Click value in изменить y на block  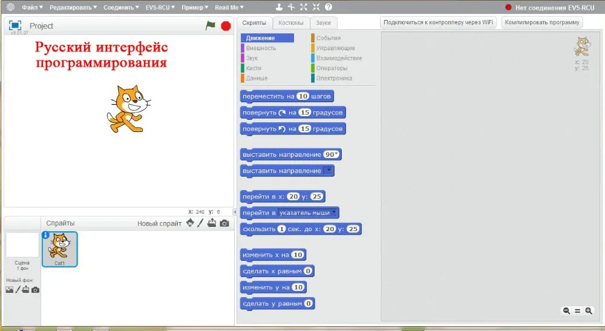coord(298,287)
